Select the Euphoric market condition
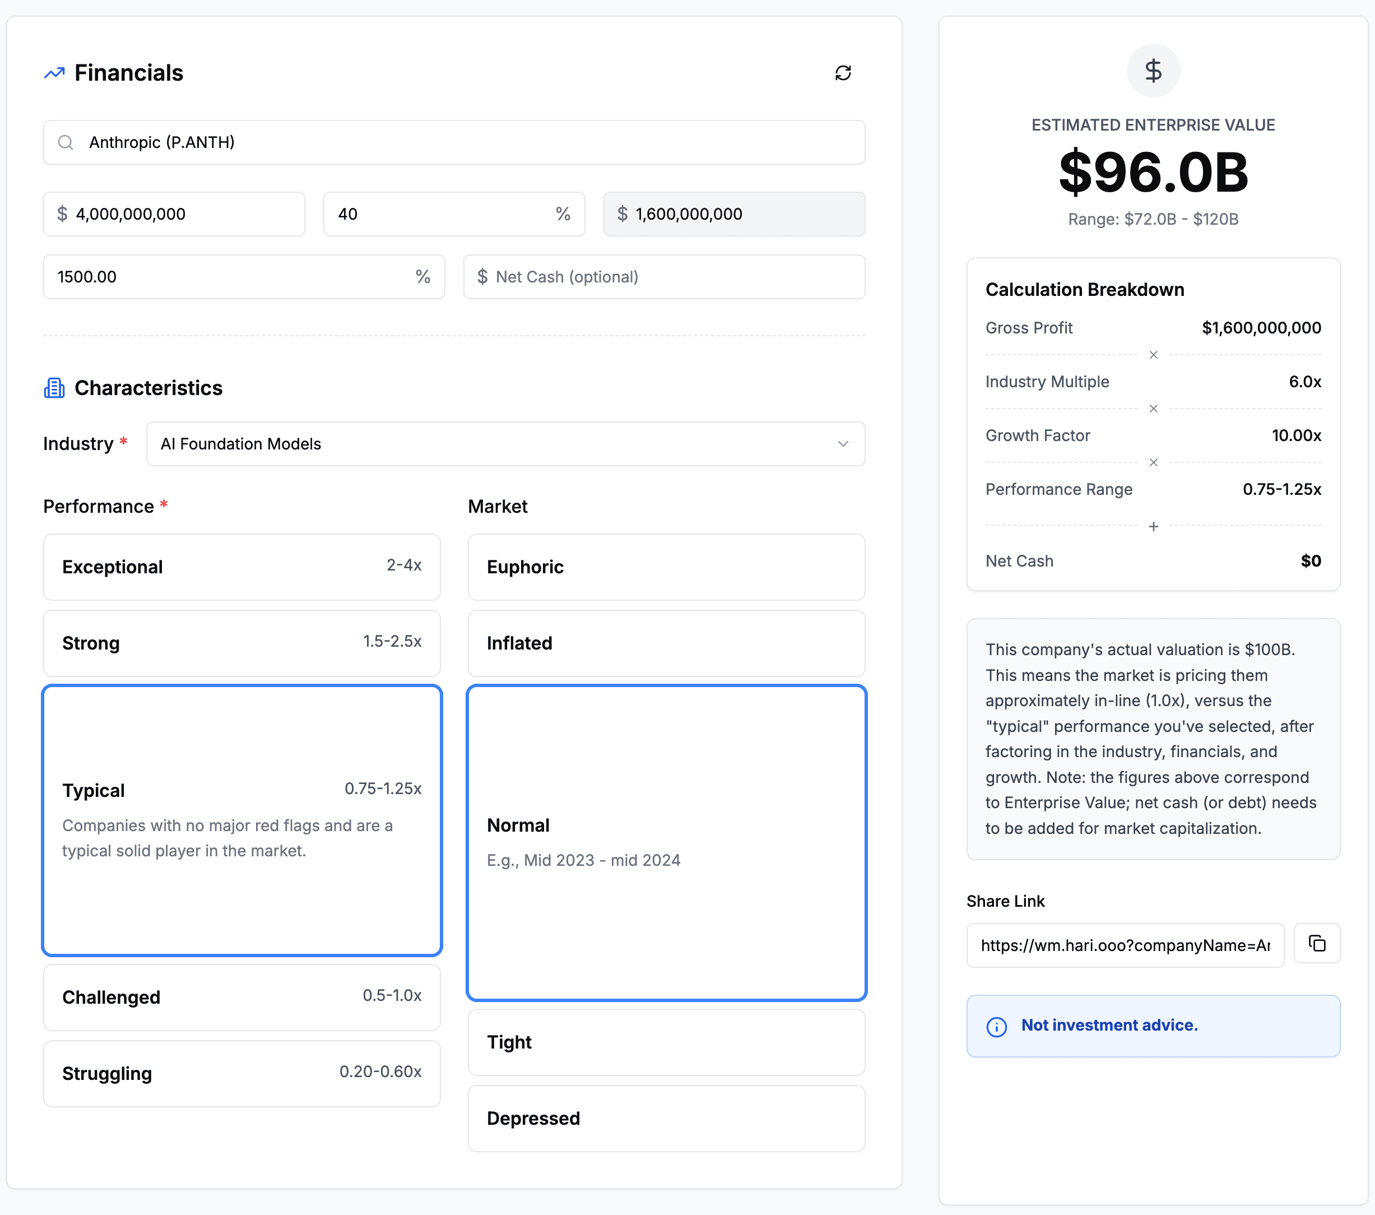 (x=665, y=567)
